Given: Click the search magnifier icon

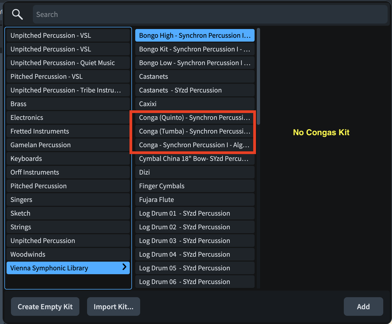Looking at the screenshot, I should [x=17, y=14].
